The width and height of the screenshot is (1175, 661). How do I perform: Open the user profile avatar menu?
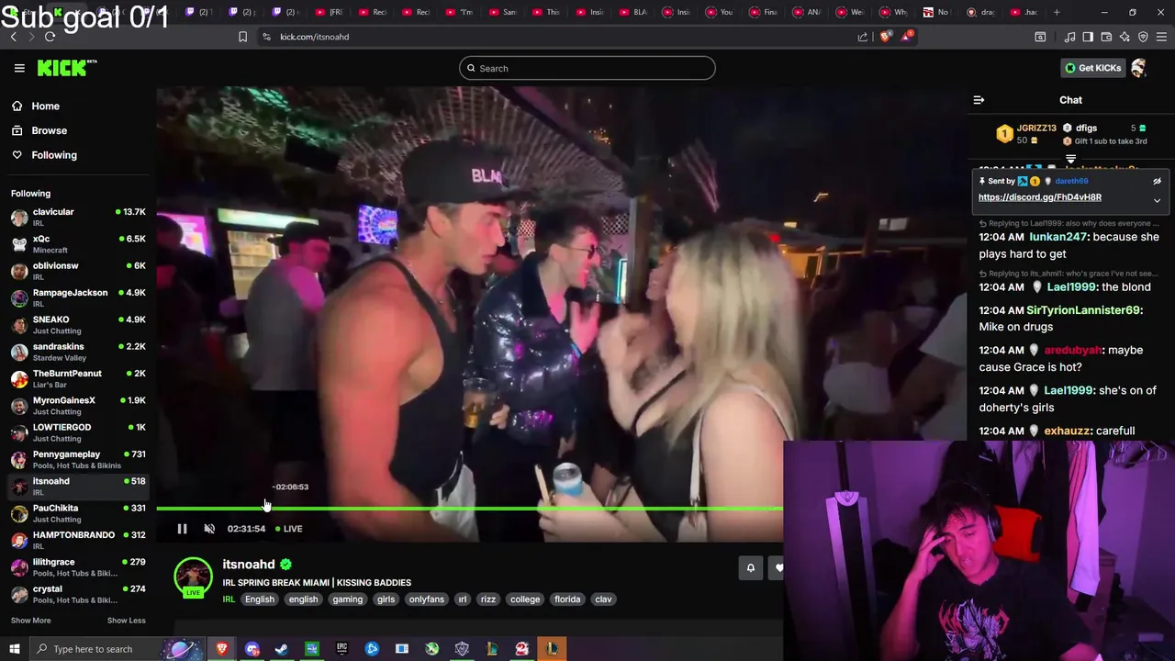tap(1139, 68)
